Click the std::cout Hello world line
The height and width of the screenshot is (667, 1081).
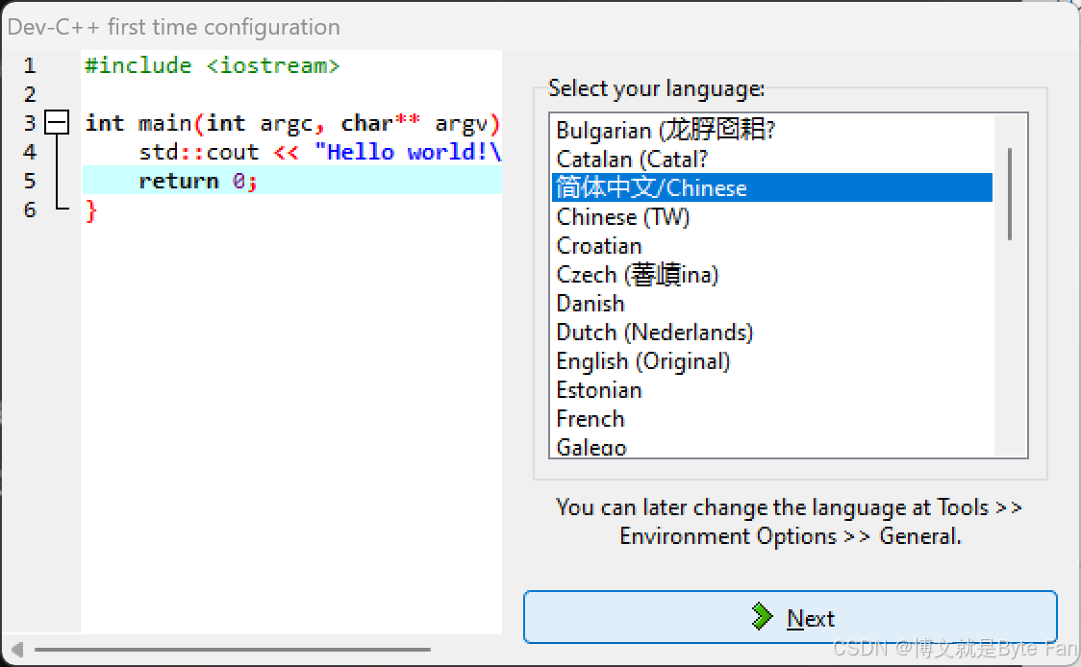319,152
